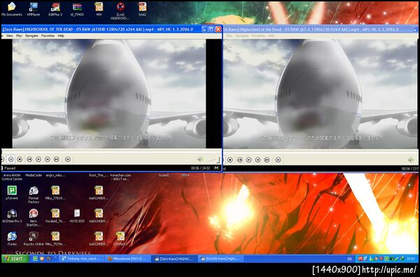Image resolution: width=420 pixels, height=277 pixels.
Task: Click the highlighted Pause button in left player
Action: [10, 159]
